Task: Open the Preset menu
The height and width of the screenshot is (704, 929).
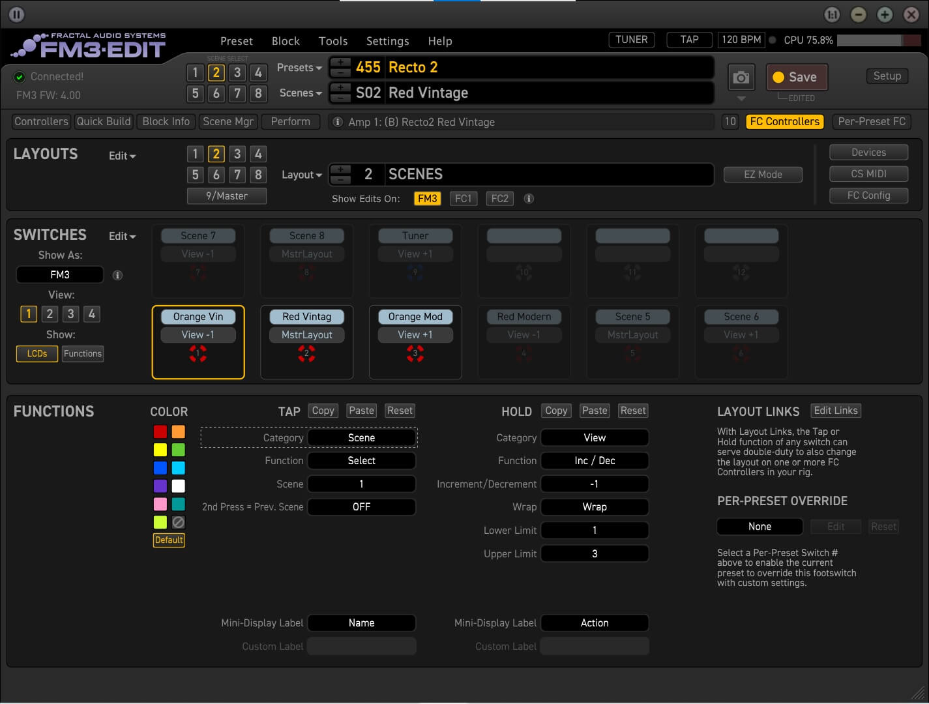Action: click(237, 41)
